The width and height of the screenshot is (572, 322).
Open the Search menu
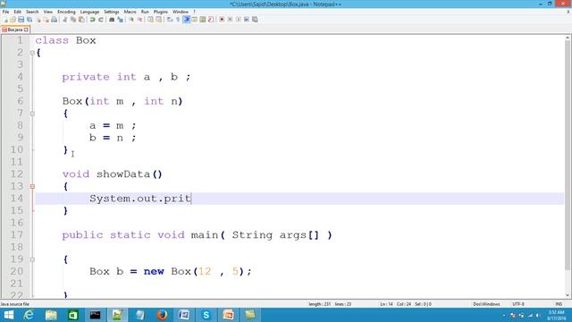(x=32, y=12)
